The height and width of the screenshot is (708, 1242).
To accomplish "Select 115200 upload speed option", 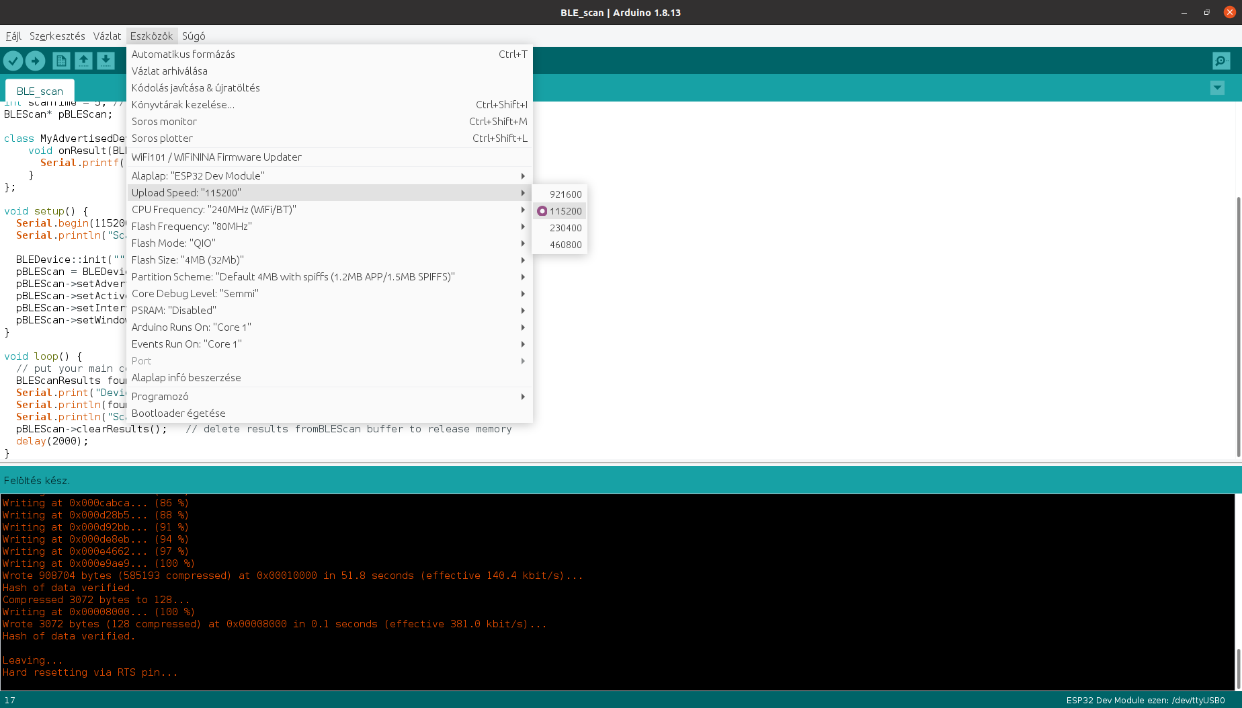I will 559,211.
